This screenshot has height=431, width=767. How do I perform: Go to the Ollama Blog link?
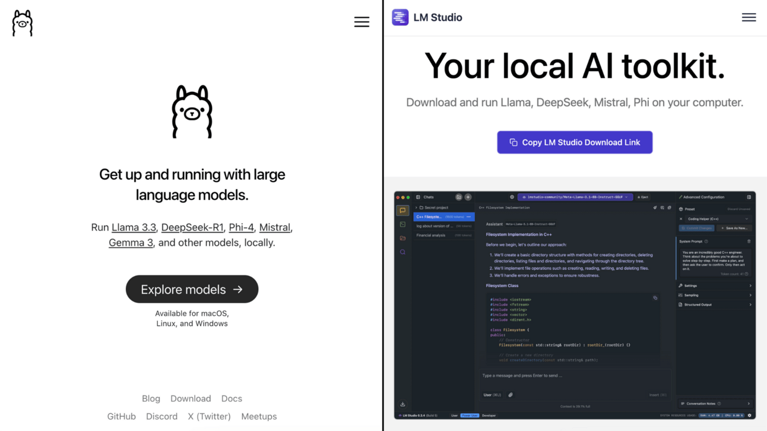click(x=151, y=398)
